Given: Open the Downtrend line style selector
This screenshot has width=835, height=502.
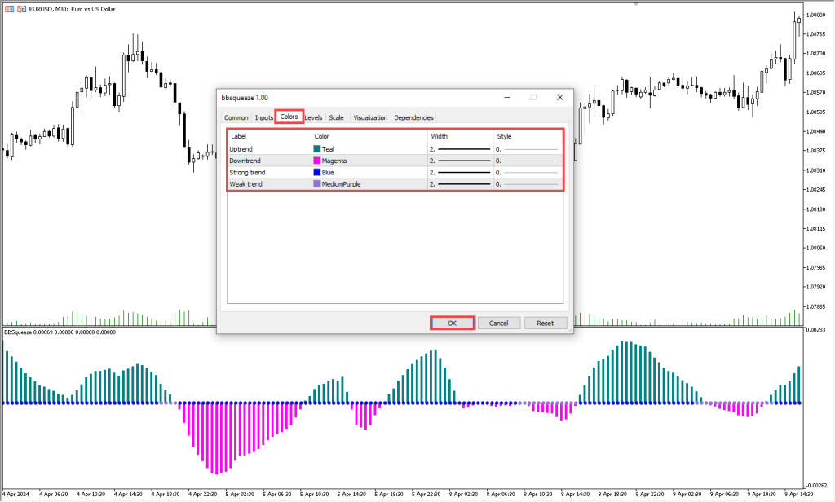Looking at the screenshot, I should coord(528,161).
